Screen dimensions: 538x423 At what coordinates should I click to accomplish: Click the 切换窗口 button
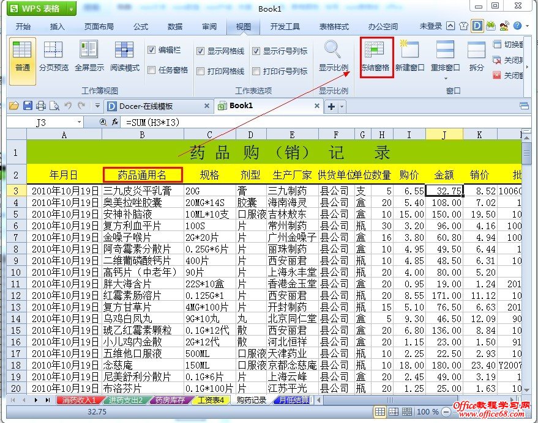coord(508,44)
